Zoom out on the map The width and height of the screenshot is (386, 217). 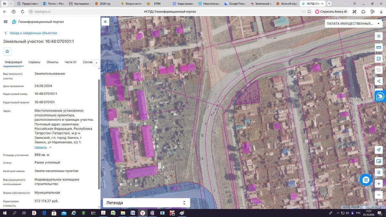click(x=379, y=195)
